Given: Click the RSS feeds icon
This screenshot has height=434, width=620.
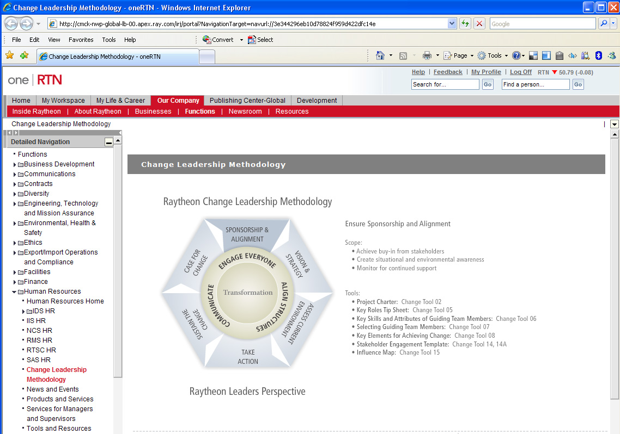Looking at the screenshot, I should (x=403, y=55).
